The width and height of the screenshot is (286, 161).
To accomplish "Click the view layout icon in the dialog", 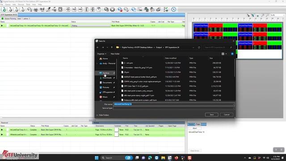I will pos(223,54).
